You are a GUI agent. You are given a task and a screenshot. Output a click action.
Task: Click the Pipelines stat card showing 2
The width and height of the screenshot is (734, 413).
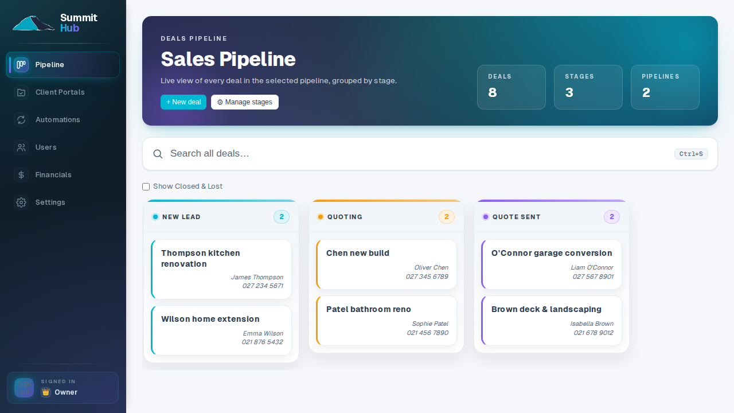tap(665, 87)
